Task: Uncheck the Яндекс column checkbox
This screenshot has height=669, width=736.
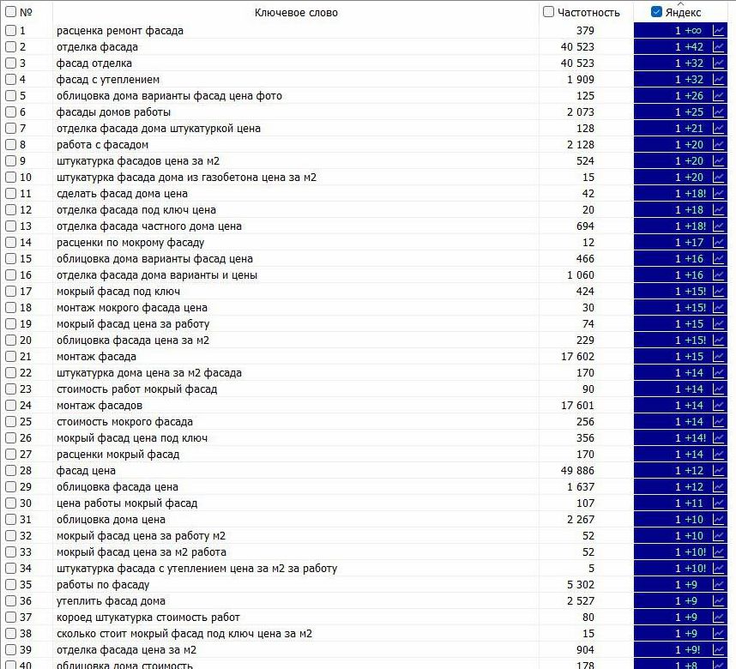Action: [656, 12]
